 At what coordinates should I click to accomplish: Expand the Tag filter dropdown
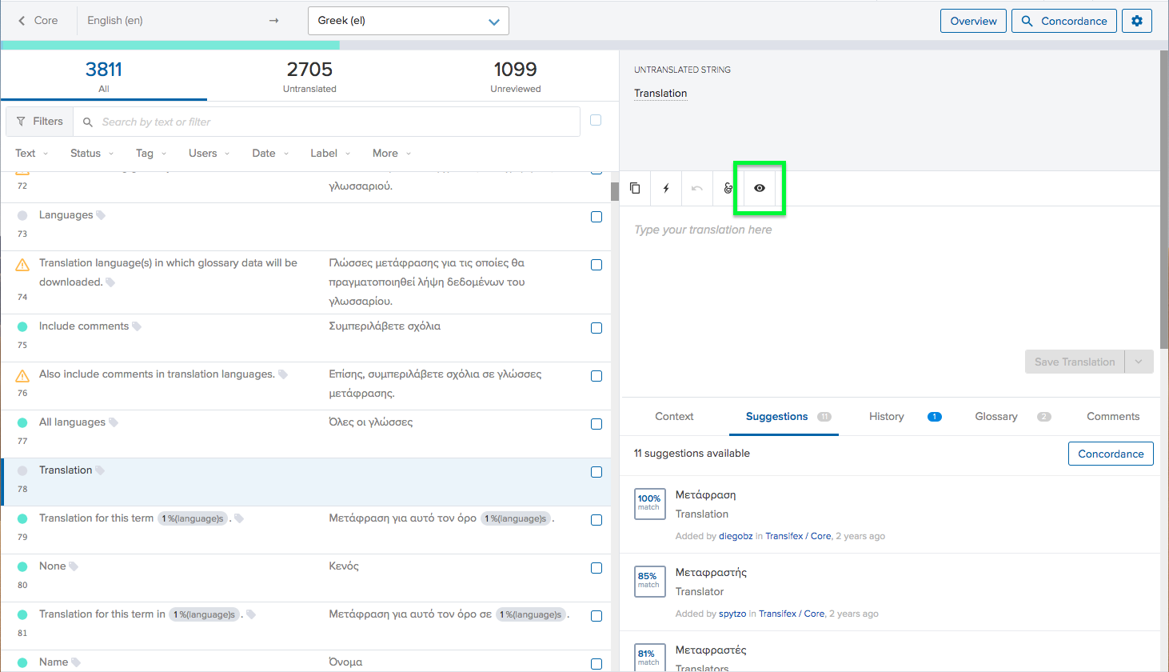click(x=151, y=154)
